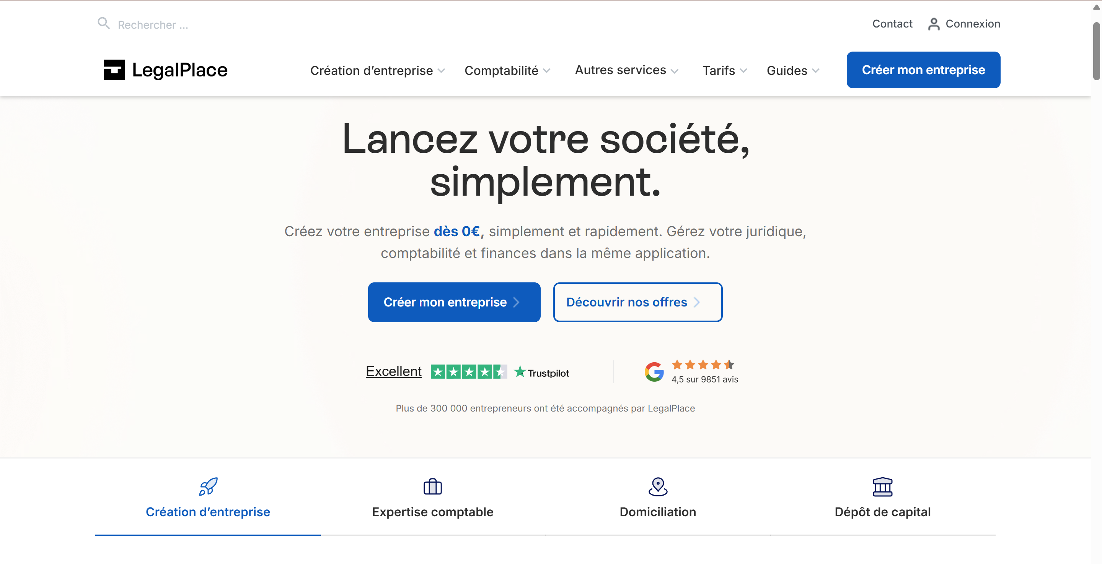Click the LegalPlace logo icon
This screenshot has width=1102, height=564.
click(x=114, y=70)
